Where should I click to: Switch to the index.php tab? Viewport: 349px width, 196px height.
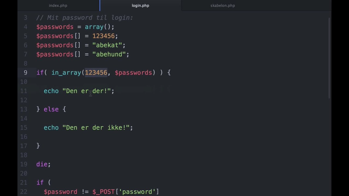point(58,5)
